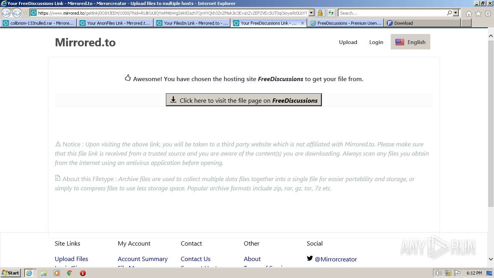Start search with the magnifier icon
This screenshot has width=494, height=278.
tap(449, 13)
